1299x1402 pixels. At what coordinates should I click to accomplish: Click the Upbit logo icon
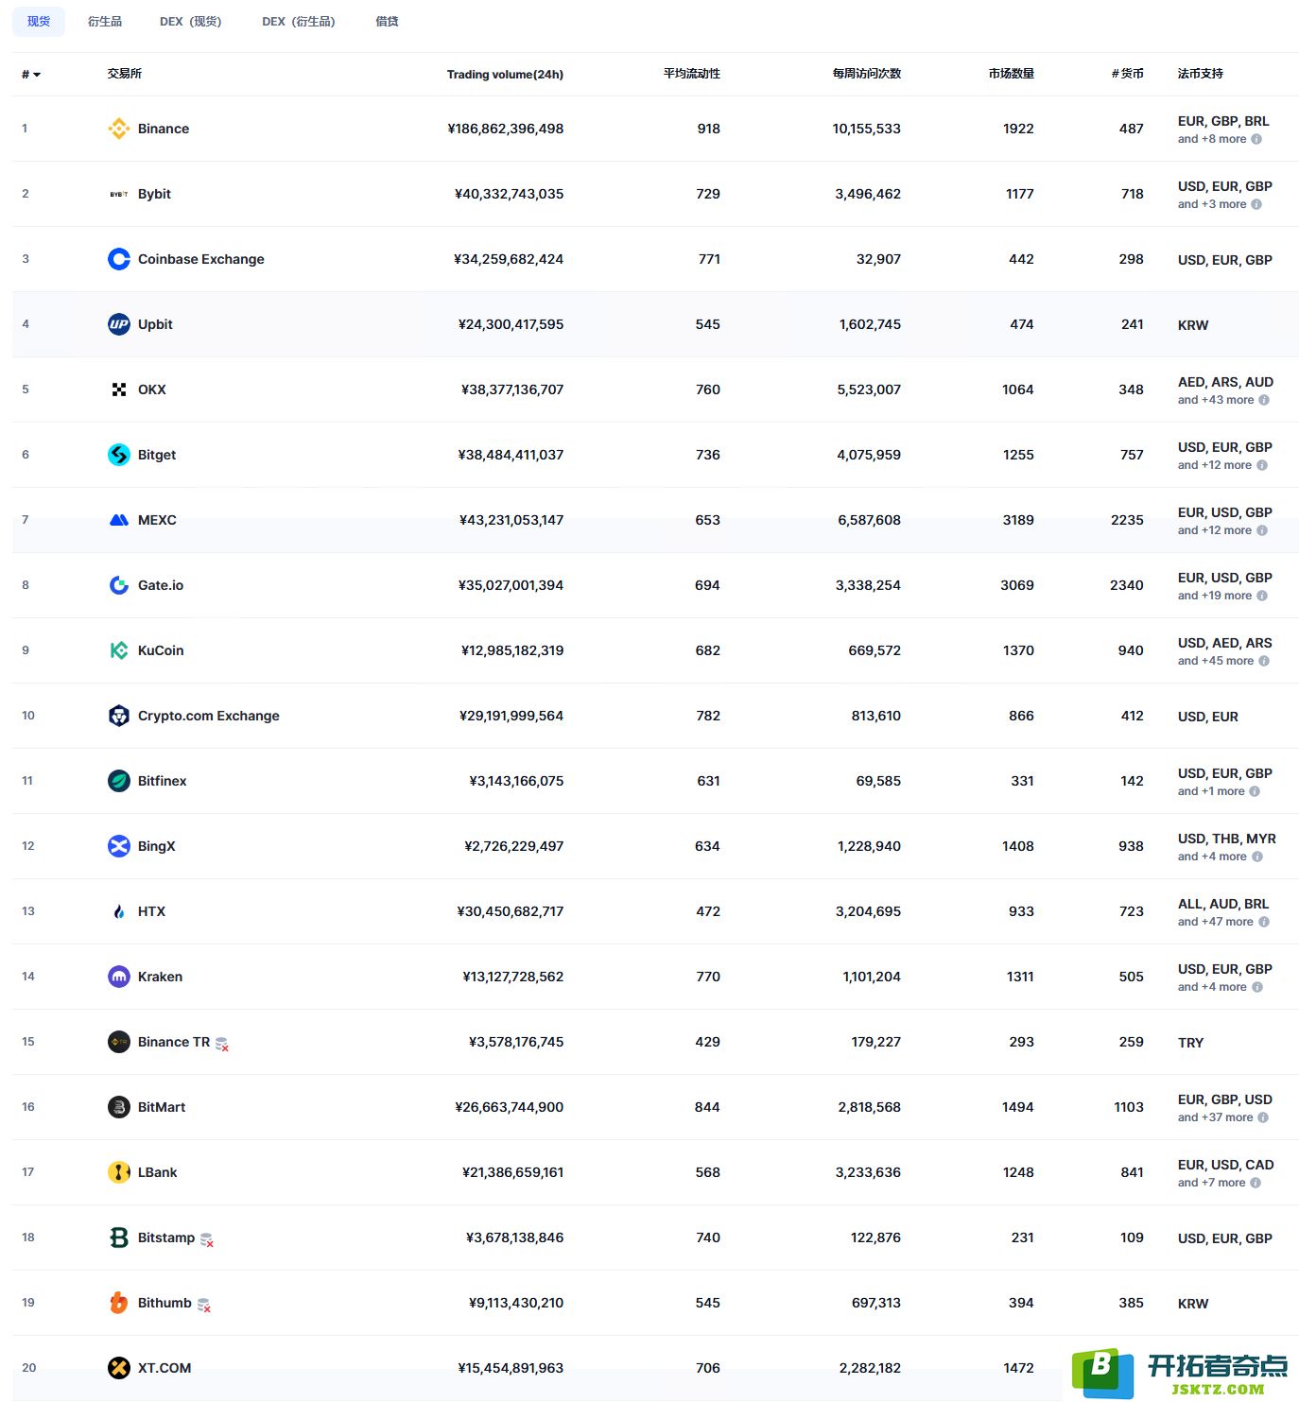point(119,324)
